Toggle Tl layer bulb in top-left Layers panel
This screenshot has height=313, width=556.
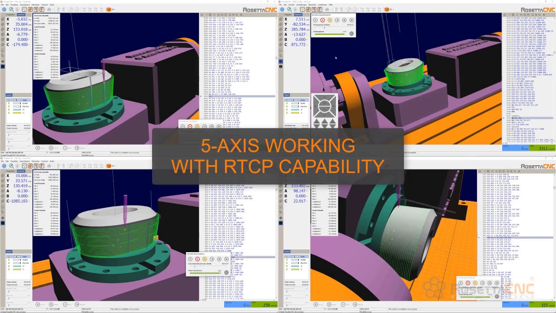(9, 113)
